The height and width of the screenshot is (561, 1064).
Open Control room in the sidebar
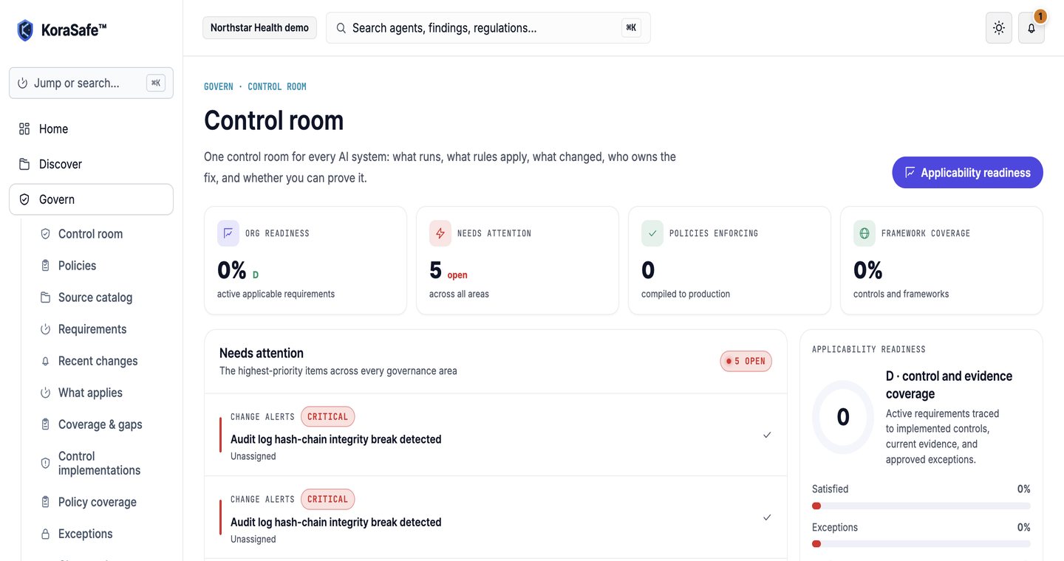click(90, 234)
